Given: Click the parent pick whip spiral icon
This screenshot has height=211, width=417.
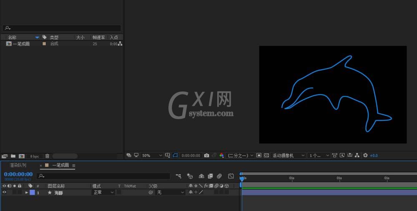Looking at the screenshot, I should tap(151, 192).
